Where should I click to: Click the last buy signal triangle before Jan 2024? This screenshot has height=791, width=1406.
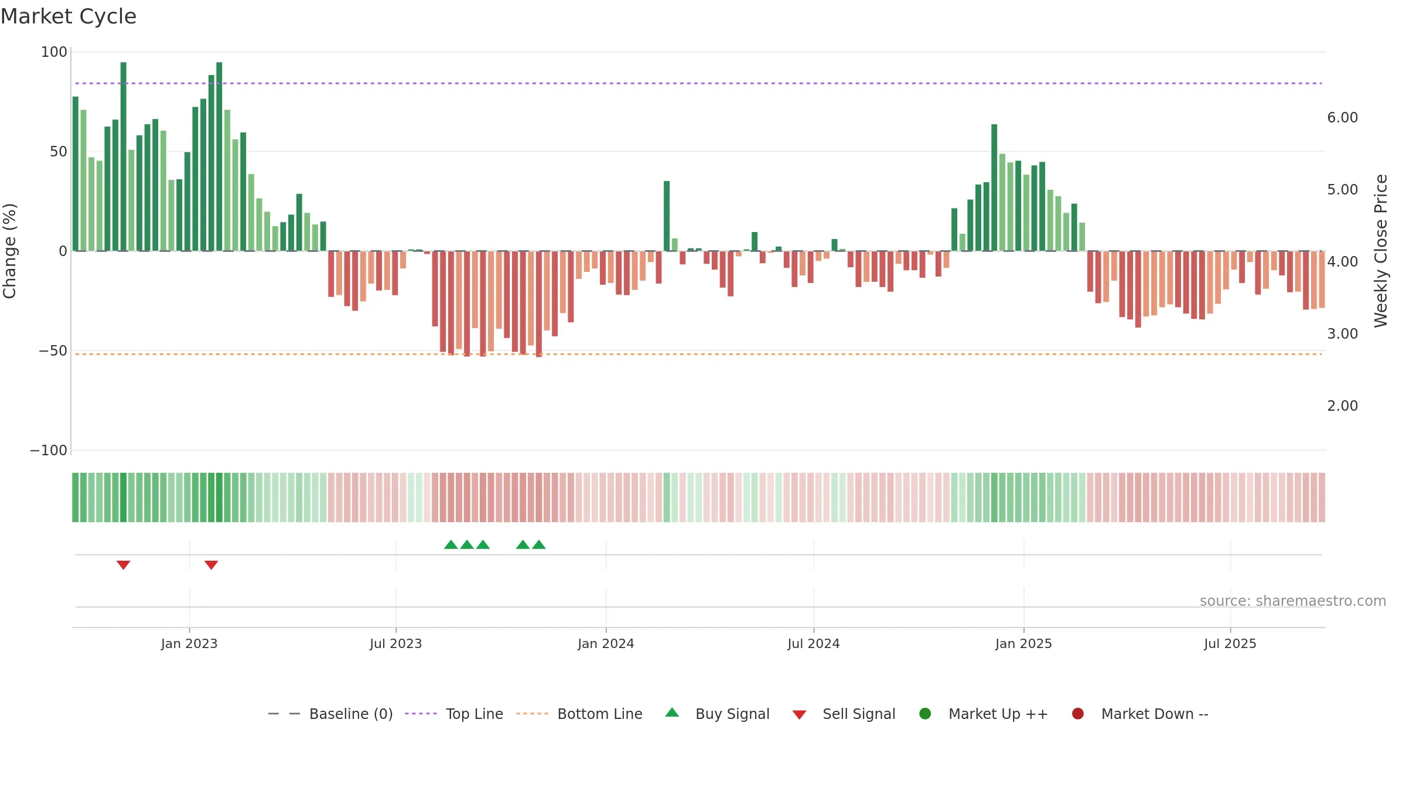539,545
